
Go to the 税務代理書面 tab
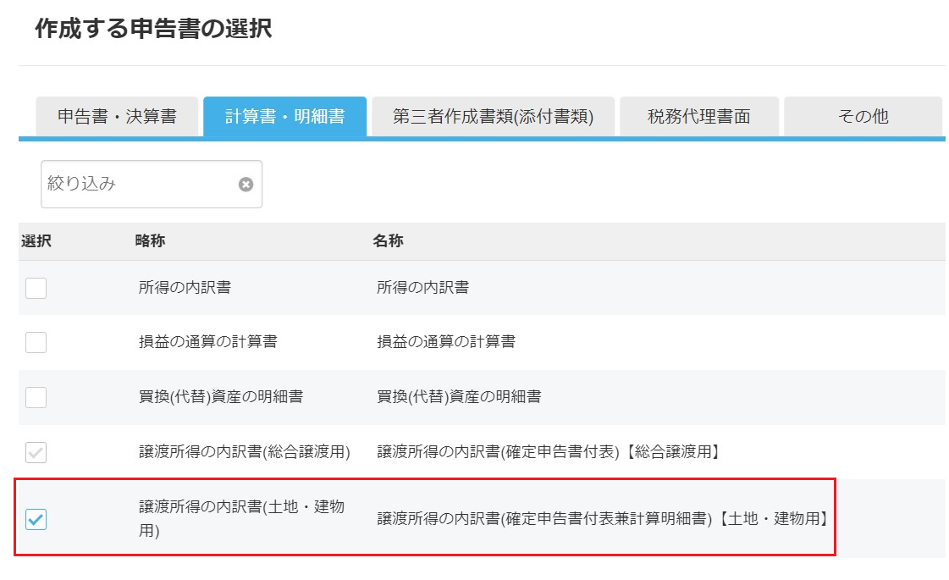tap(699, 117)
